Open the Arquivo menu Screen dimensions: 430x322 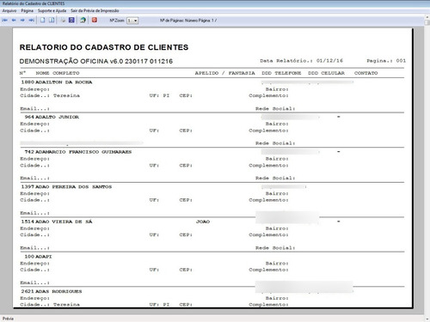click(x=9, y=11)
